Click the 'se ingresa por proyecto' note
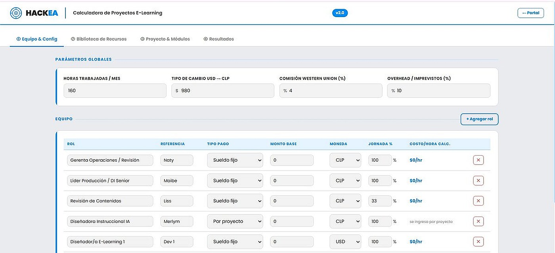 click(x=431, y=222)
